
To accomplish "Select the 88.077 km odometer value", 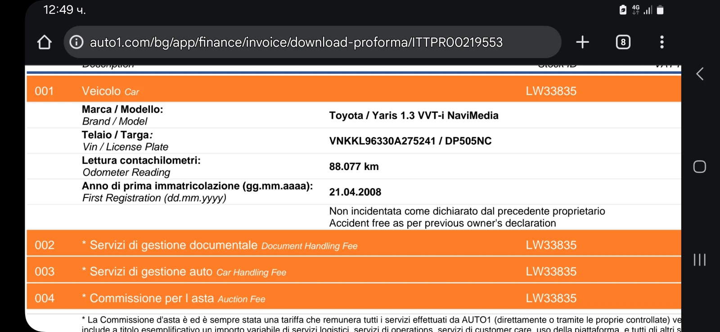I will [x=354, y=167].
